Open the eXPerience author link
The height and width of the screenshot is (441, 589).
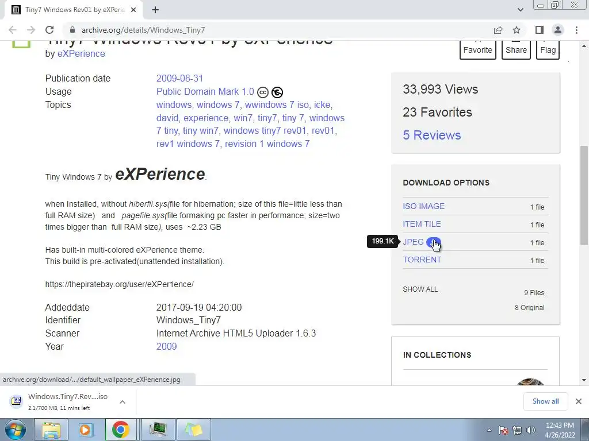[x=81, y=53]
